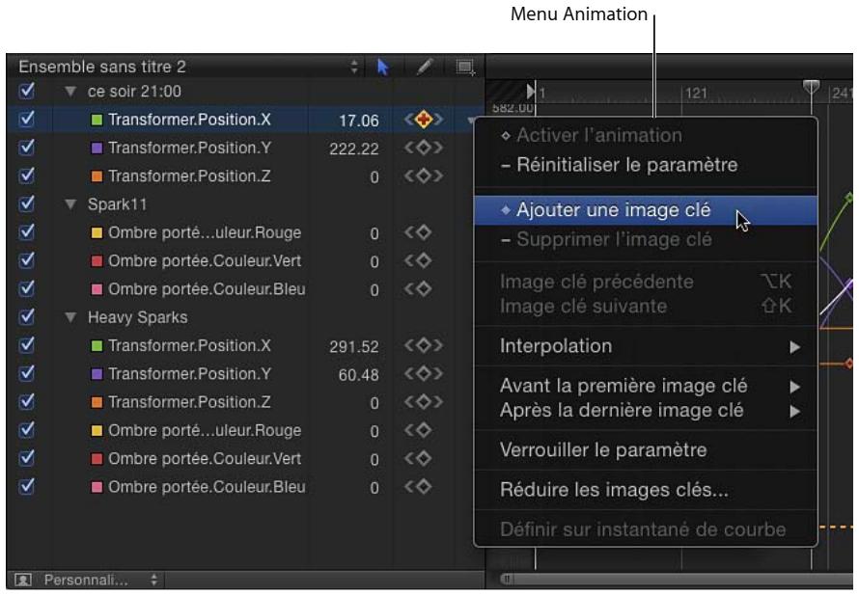Uncheck Heavy Sparks Transformer.Position.Y checkbox
Screen dimensions: 859x596
coord(27,374)
